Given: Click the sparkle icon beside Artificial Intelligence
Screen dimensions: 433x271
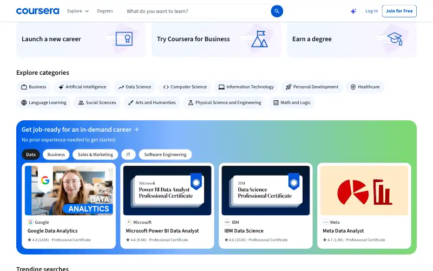Looking at the screenshot, I should pyautogui.click(x=61, y=87).
